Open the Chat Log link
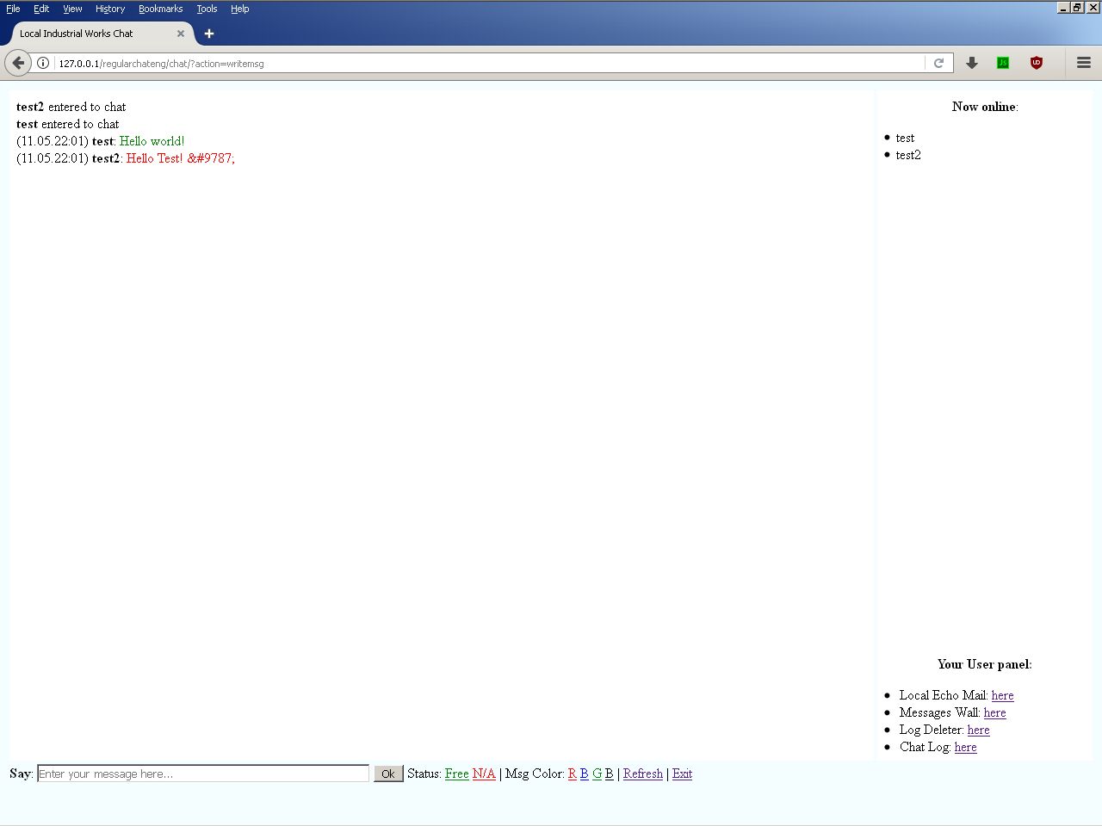 [965, 747]
